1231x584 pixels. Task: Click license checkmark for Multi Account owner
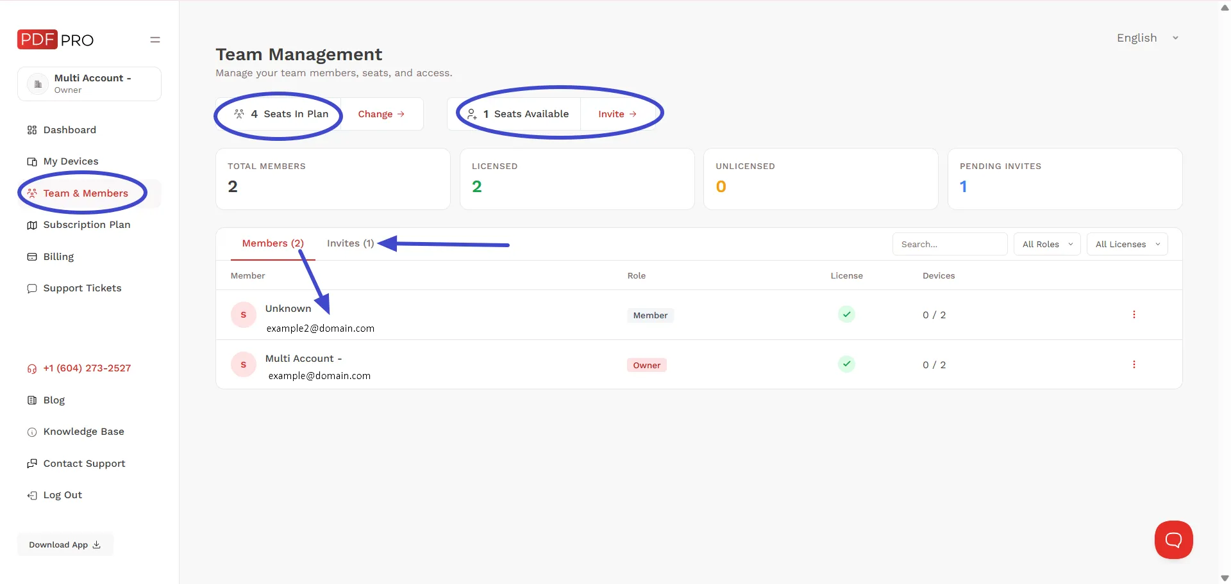pyautogui.click(x=847, y=364)
